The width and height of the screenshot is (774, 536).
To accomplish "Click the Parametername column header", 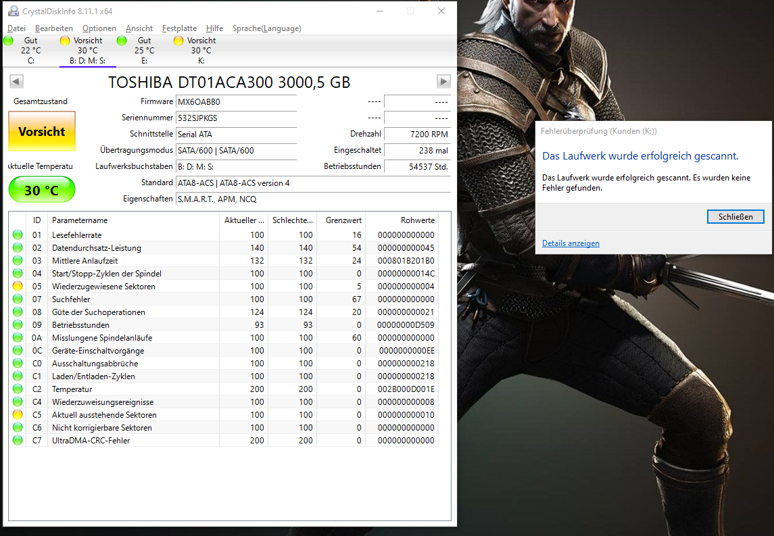I will [132, 220].
